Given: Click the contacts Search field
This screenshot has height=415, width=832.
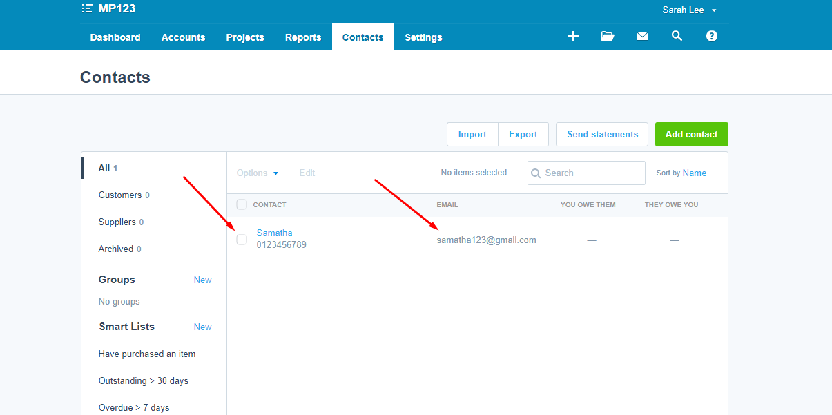Looking at the screenshot, I should click(x=586, y=173).
